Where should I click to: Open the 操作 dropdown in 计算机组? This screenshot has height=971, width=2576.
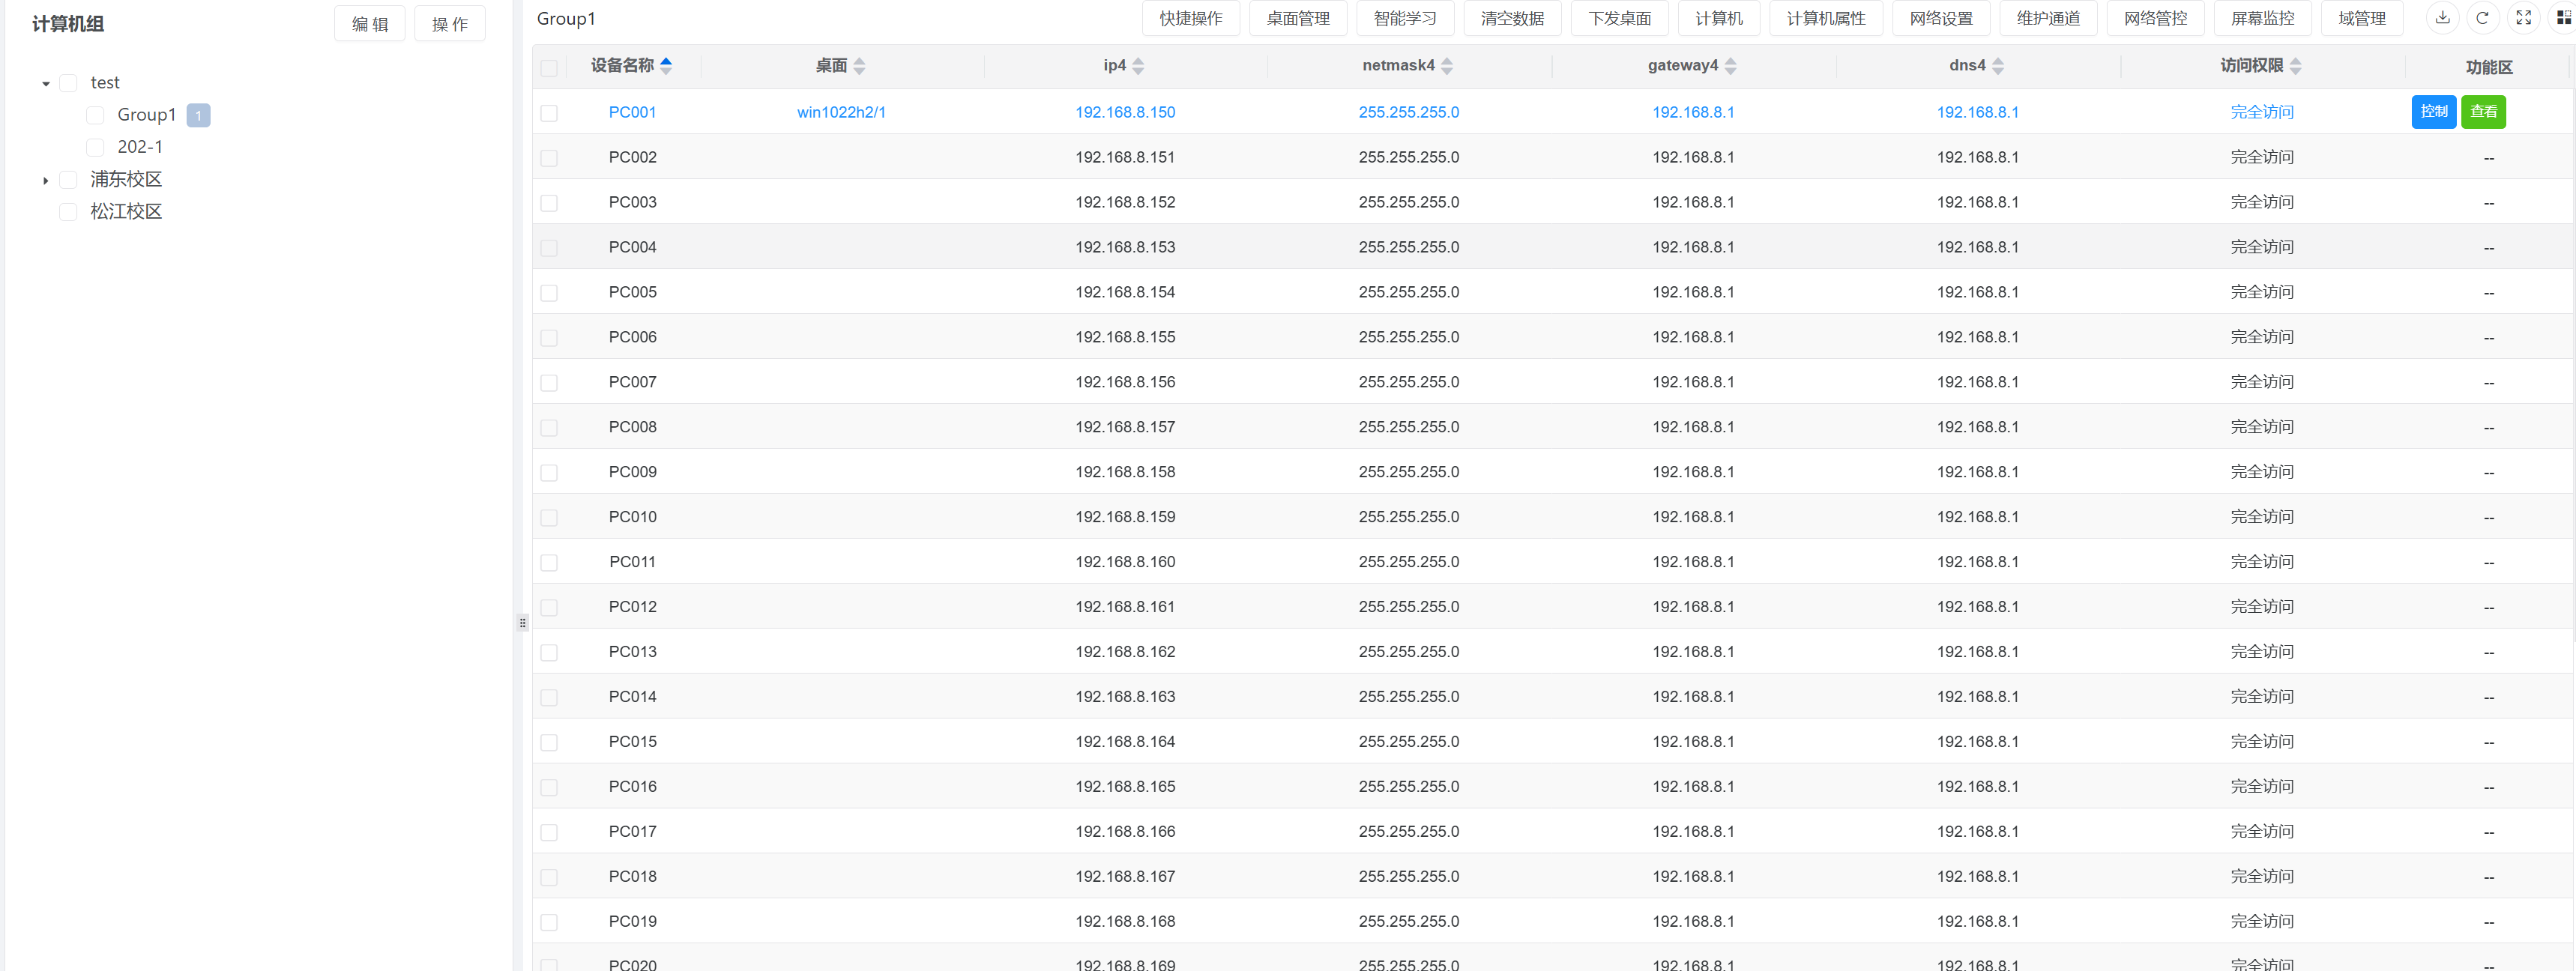coord(449,24)
